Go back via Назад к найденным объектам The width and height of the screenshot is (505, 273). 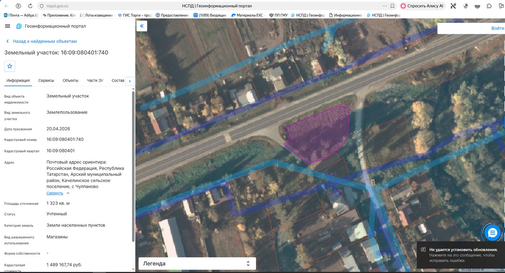point(41,41)
